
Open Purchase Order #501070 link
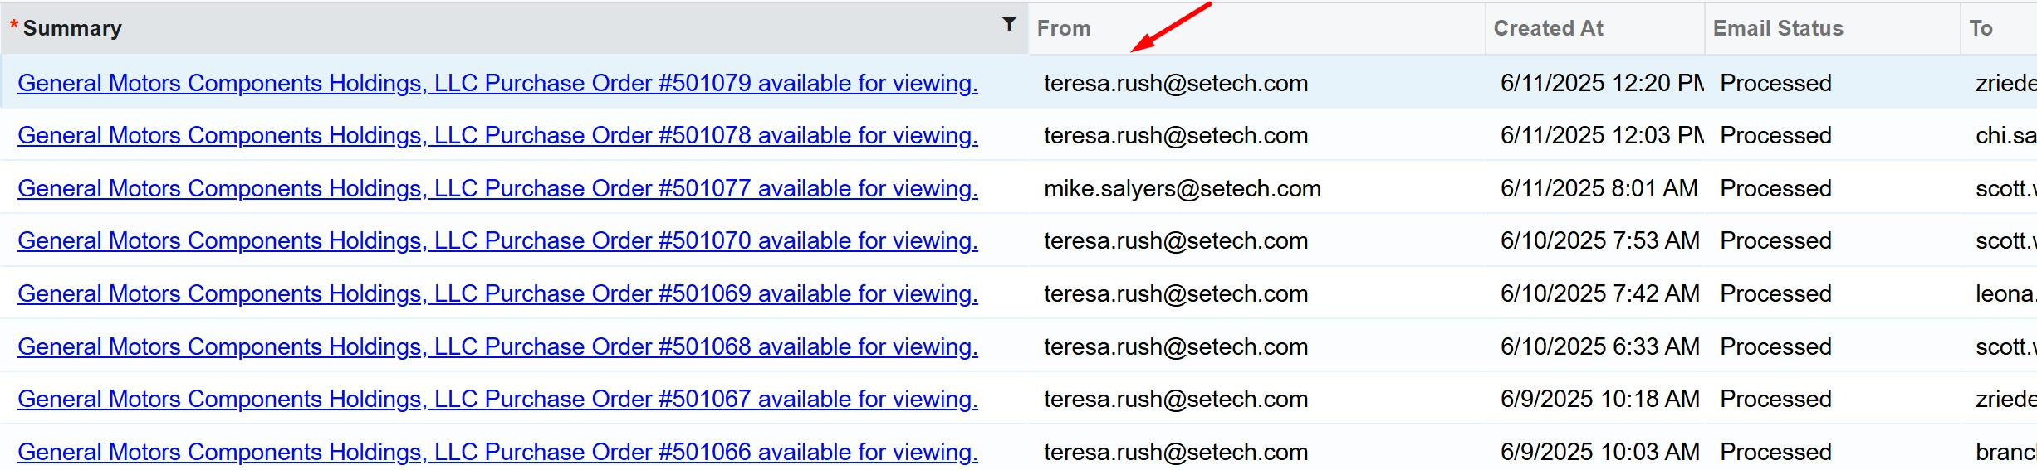click(x=497, y=240)
